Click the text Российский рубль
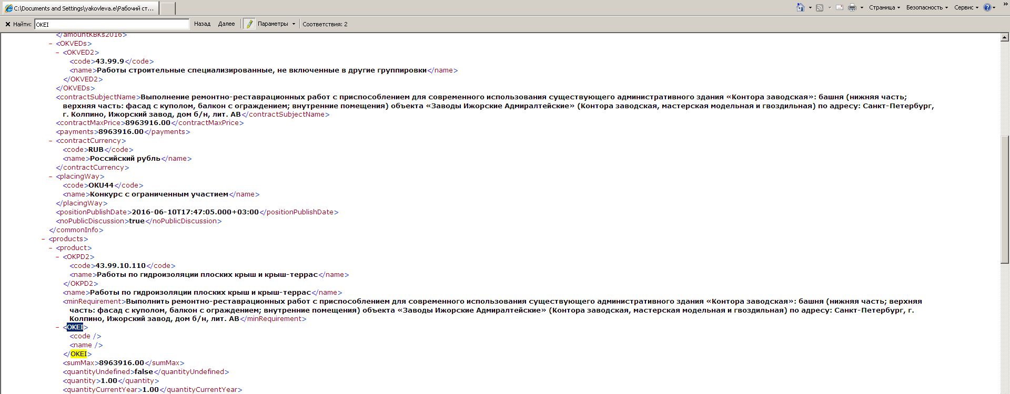Image resolution: width=1010 pixels, height=394 pixels. click(x=125, y=159)
